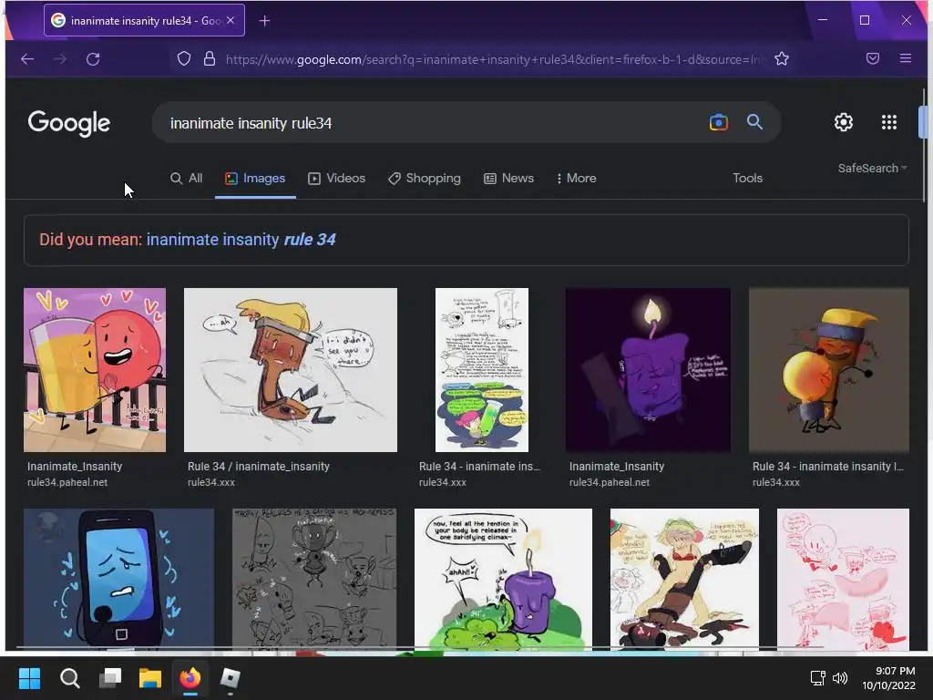Open the Firefox hamburger menu
This screenshot has width=933, height=700.
click(906, 58)
